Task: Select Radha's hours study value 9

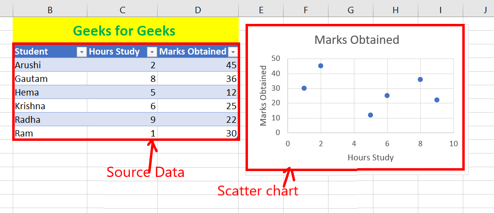Action: 122,119
